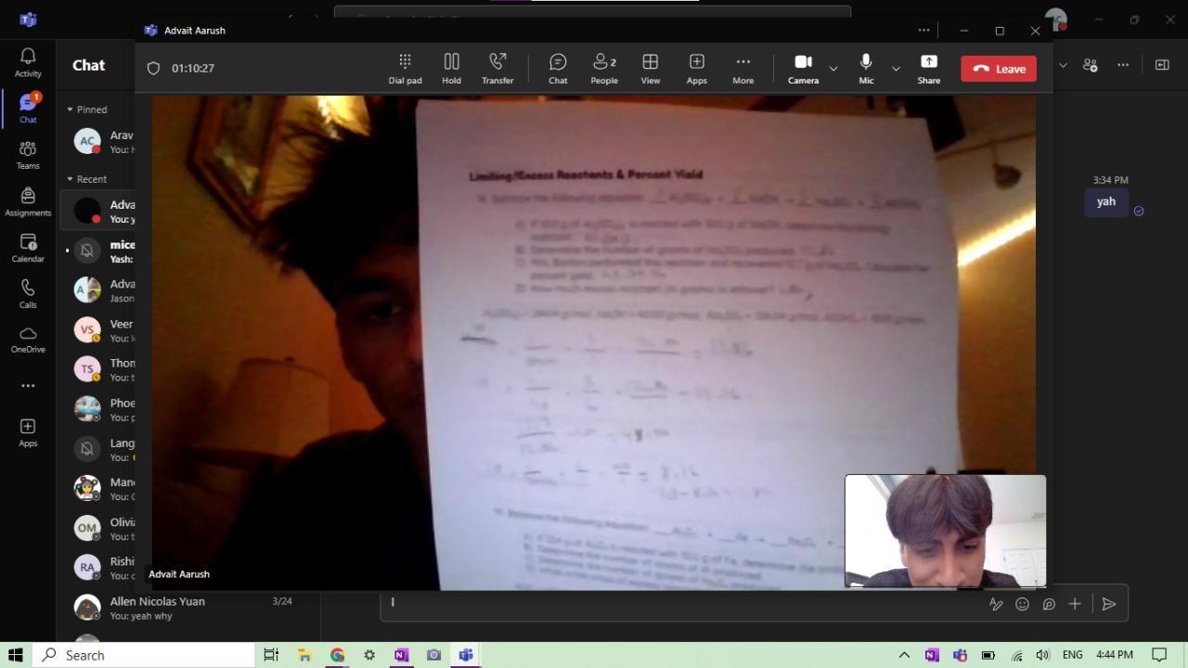Viewport: 1188px width, 668px height.
Task: Open Activity in the Teams sidebar
Action: (28, 63)
